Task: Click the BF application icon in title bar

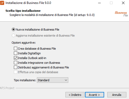Action: click(x=2, y=3)
